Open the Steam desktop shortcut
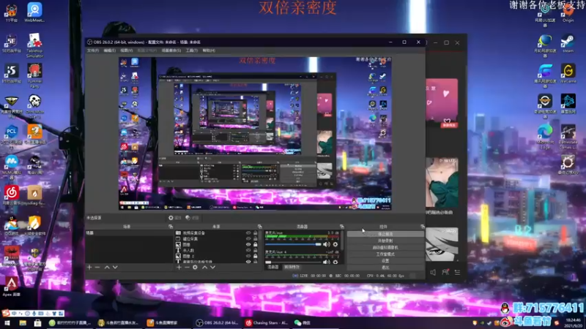The width and height of the screenshot is (586, 329). [568, 44]
